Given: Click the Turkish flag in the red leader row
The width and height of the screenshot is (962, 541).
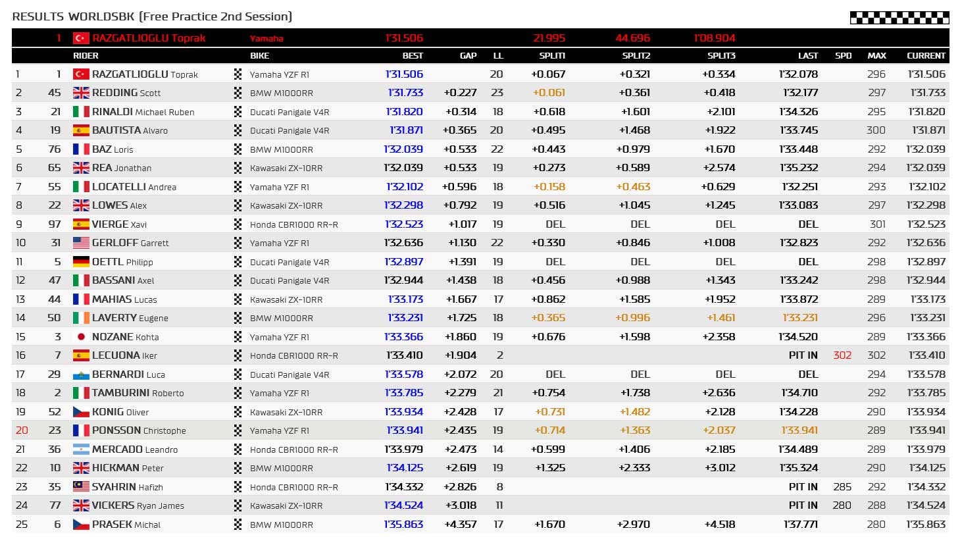Looking at the screenshot, I should (x=81, y=38).
